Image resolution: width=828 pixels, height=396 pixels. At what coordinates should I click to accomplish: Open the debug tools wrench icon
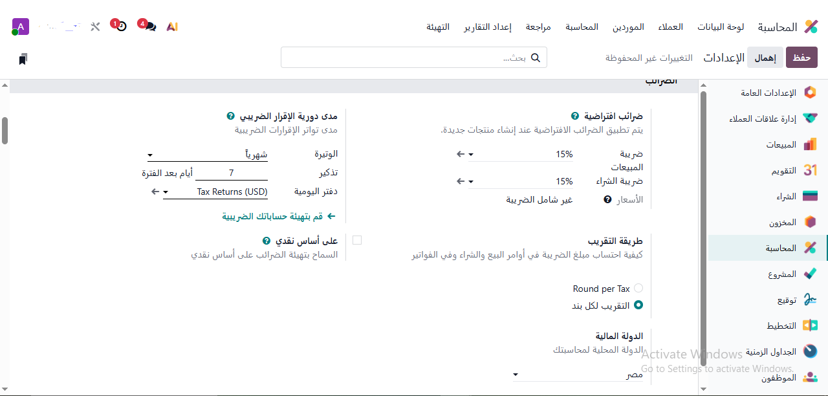[x=95, y=27]
